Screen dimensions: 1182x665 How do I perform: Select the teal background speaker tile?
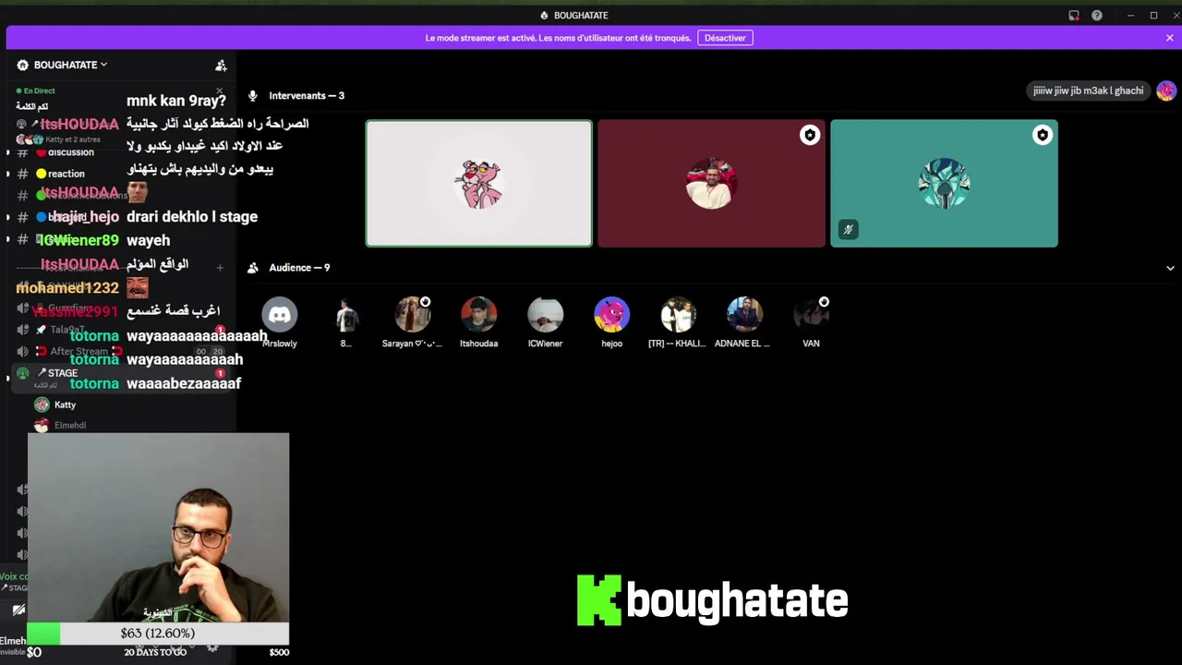944,184
